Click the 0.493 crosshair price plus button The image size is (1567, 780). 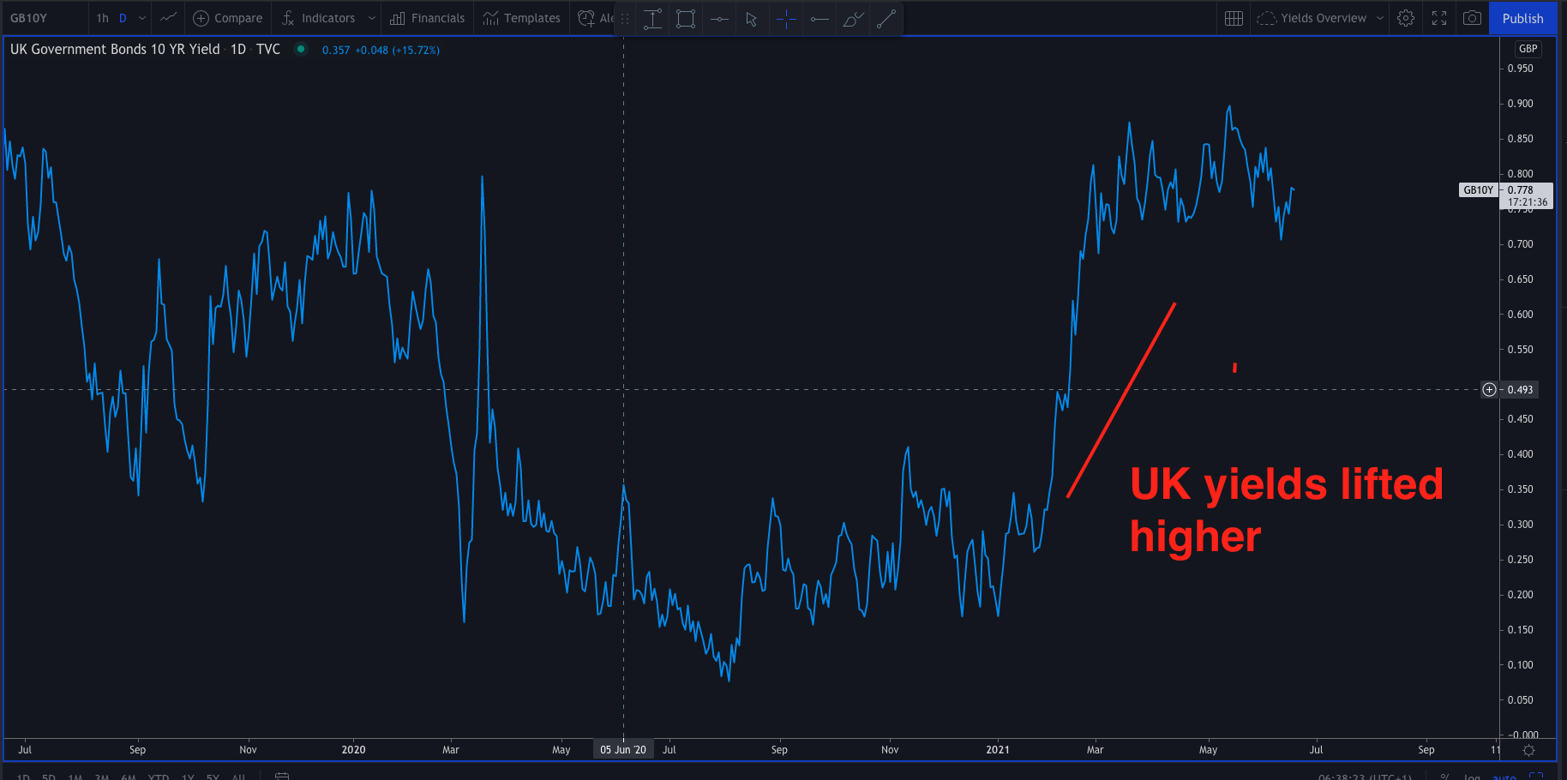pos(1490,390)
